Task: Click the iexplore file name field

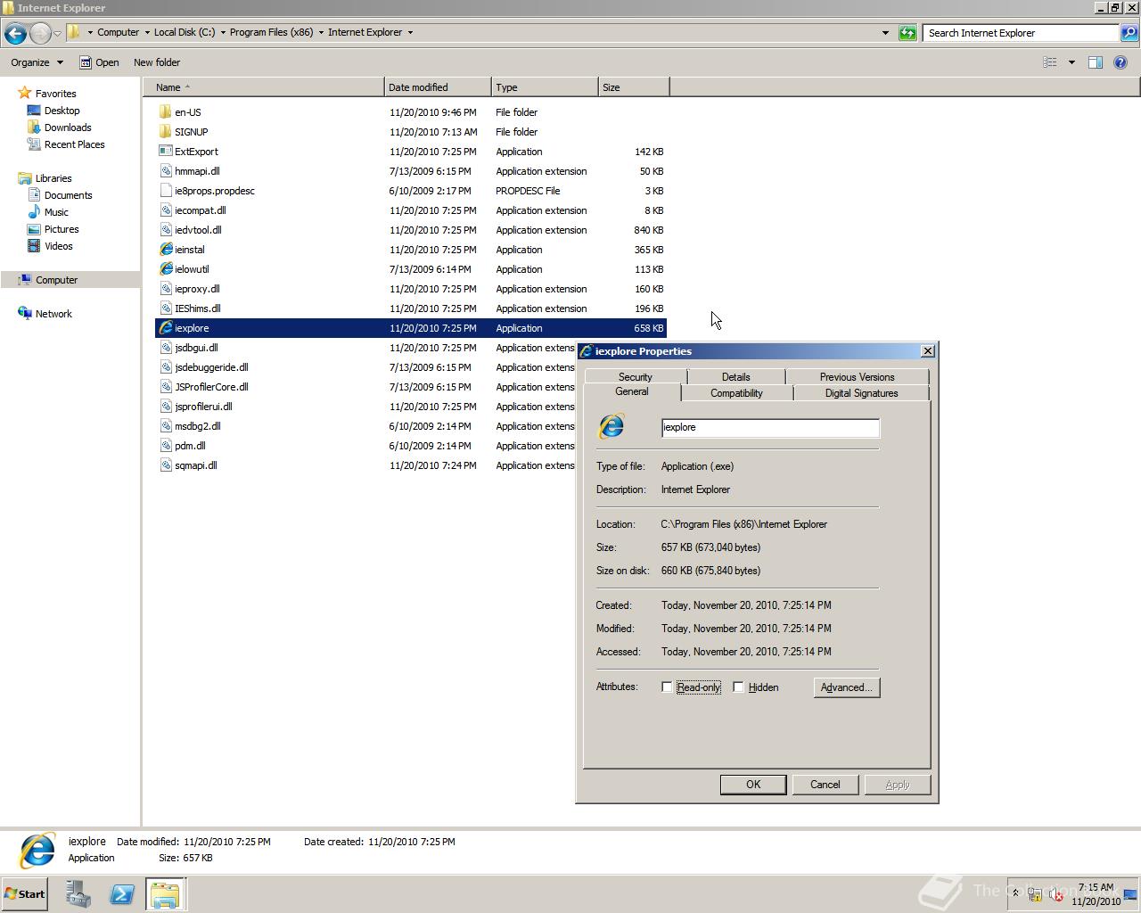Action: (770, 427)
